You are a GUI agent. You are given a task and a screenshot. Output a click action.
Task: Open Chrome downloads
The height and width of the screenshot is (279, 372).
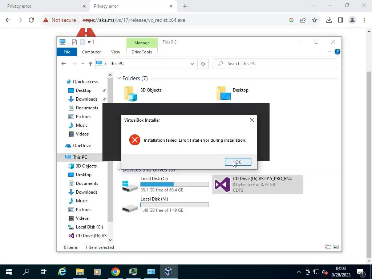pyautogui.click(x=329, y=20)
